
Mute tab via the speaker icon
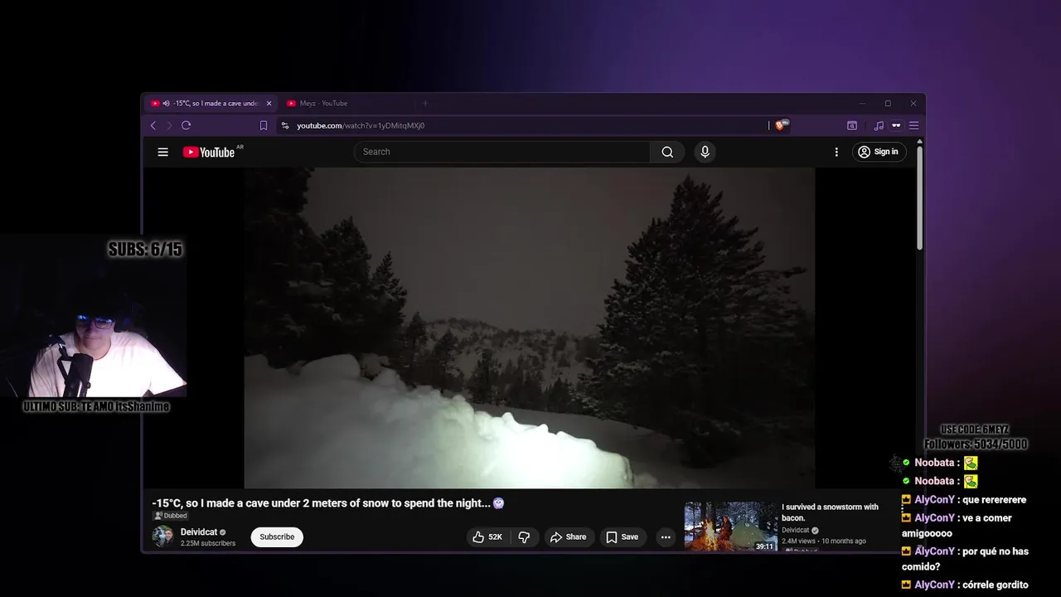[x=166, y=104]
